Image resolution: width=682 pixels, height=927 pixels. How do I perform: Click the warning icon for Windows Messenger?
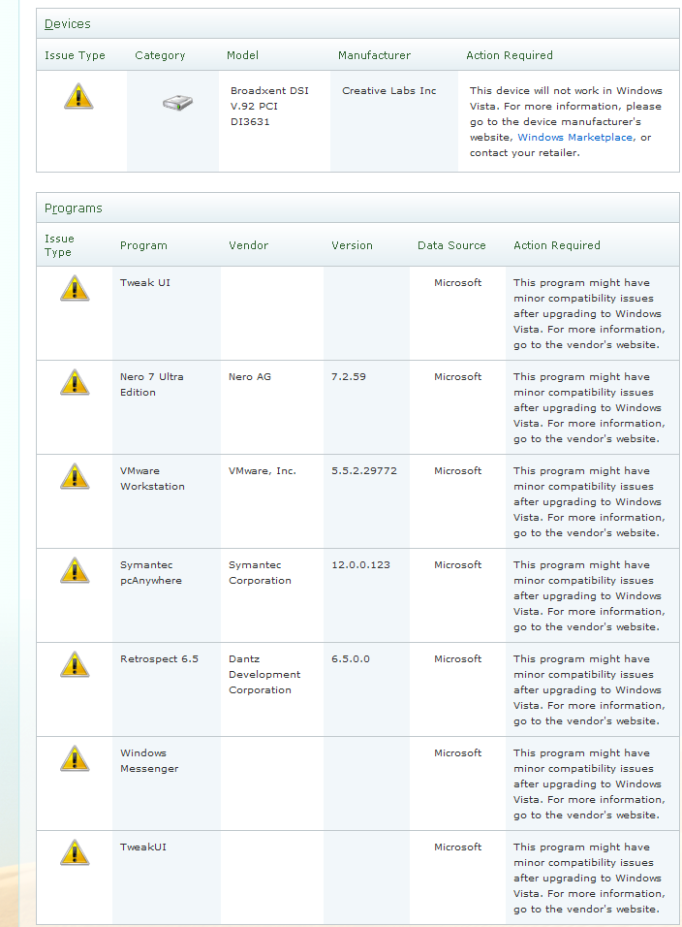pyautogui.click(x=75, y=758)
